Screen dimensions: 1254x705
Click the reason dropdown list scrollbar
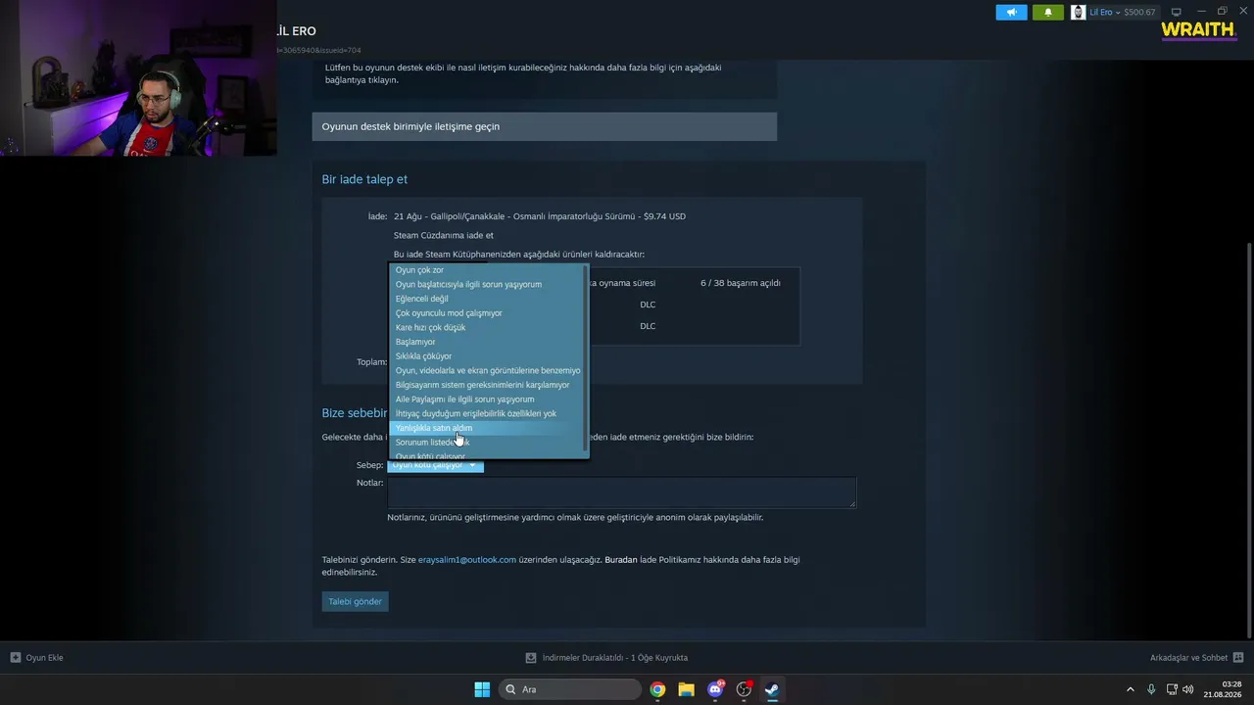[x=586, y=357]
